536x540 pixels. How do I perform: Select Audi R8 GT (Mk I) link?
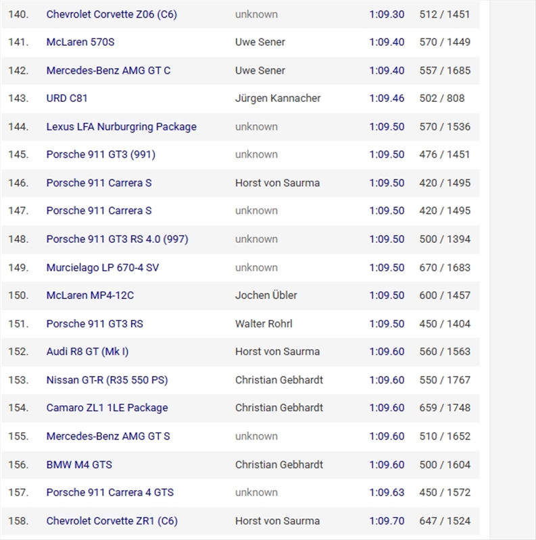87,351
